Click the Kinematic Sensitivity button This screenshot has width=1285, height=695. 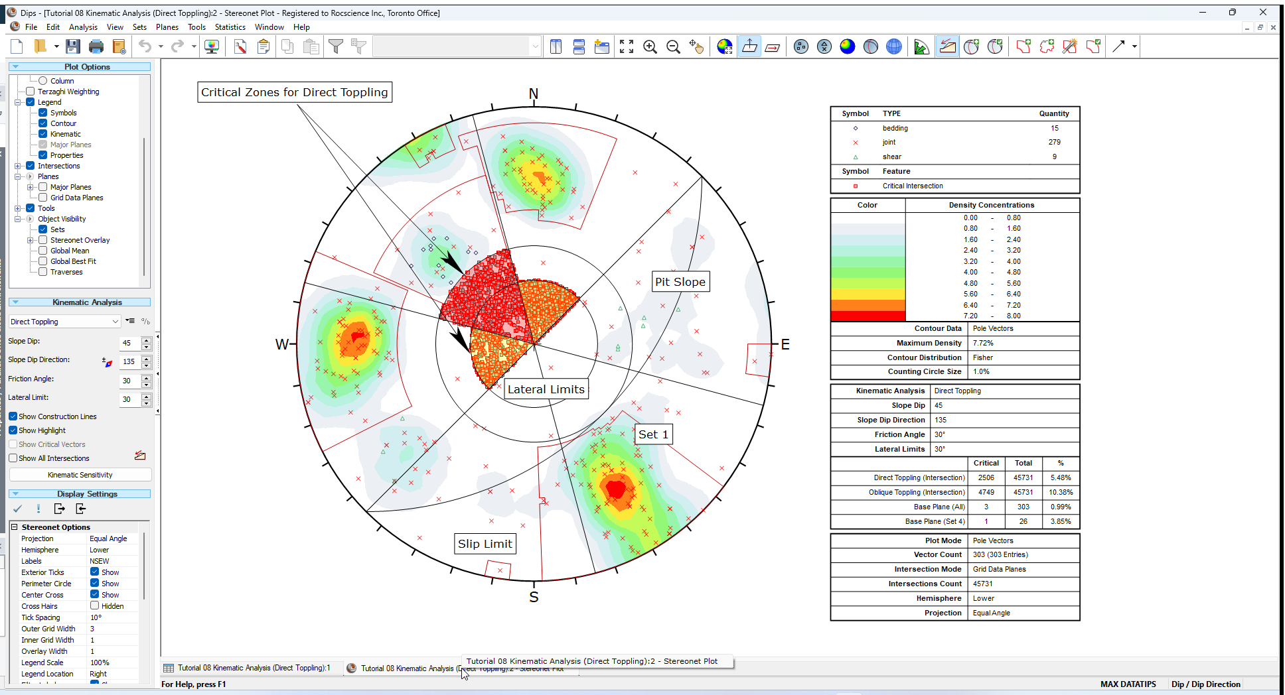click(x=79, y=474)
